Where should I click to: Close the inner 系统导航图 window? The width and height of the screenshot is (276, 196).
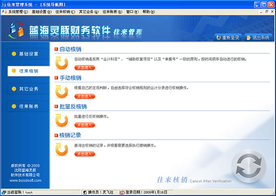[x=272, y=12]
